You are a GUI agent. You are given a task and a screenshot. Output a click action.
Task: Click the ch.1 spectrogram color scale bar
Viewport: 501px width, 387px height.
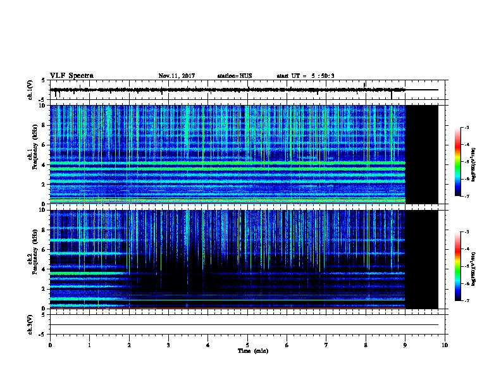[457, 162]
